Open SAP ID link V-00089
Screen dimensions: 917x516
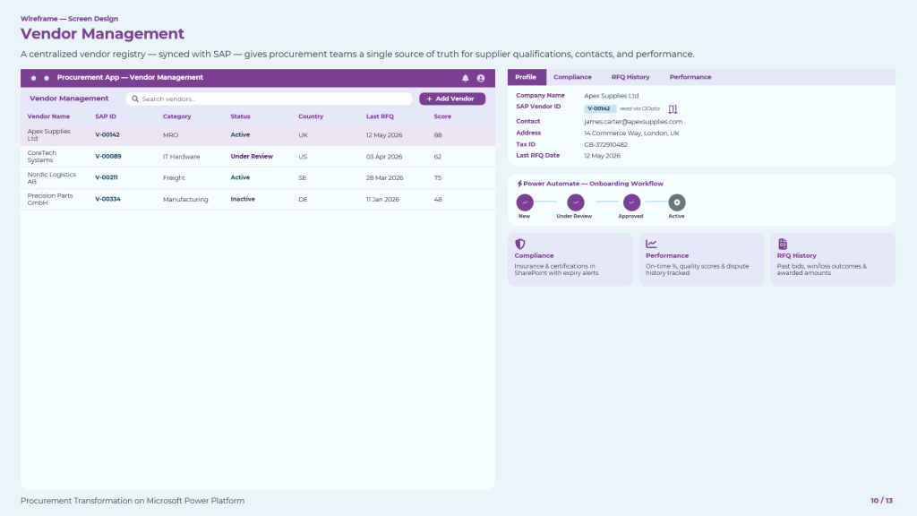click(x=108, y=157)
